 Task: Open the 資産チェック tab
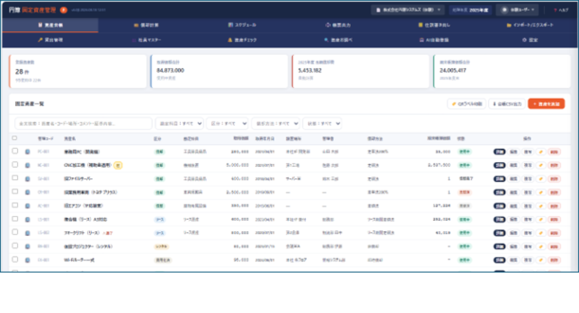(x=242, y=40)
